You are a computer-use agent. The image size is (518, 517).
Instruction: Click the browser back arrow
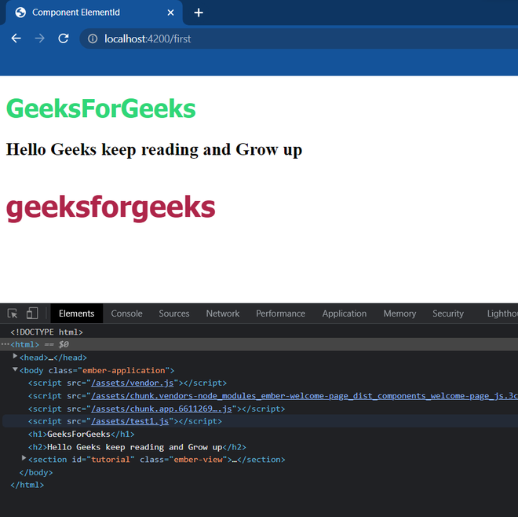point(16,38)
